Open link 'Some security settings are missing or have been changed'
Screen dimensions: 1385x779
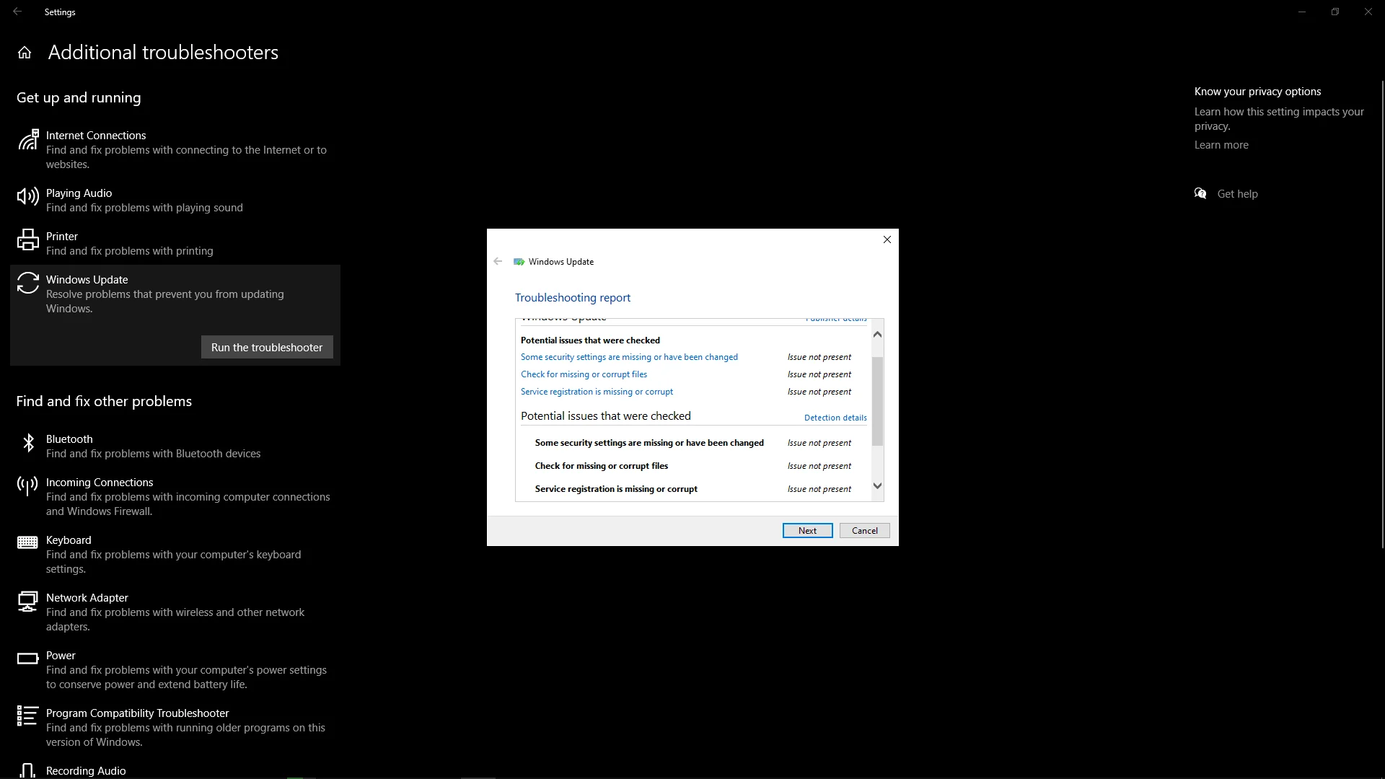629,357
